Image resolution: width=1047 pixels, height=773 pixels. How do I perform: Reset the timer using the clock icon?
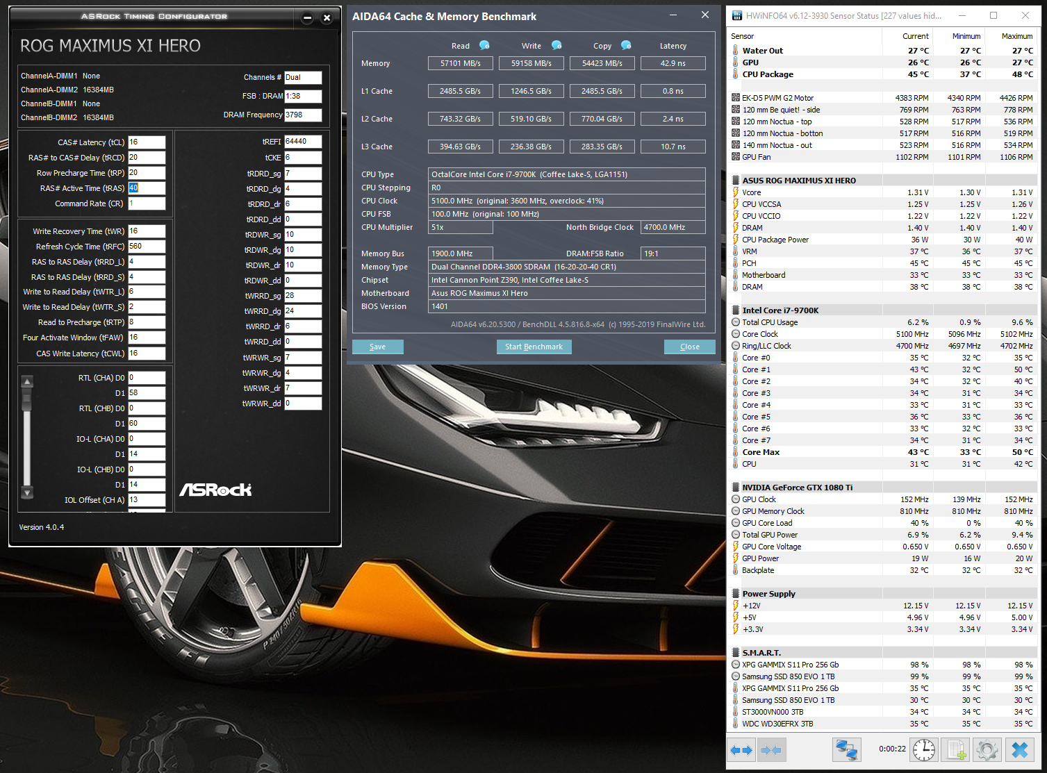(x=923, y=750)
